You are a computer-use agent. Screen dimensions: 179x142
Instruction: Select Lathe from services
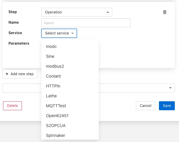[x=70, y=96]
